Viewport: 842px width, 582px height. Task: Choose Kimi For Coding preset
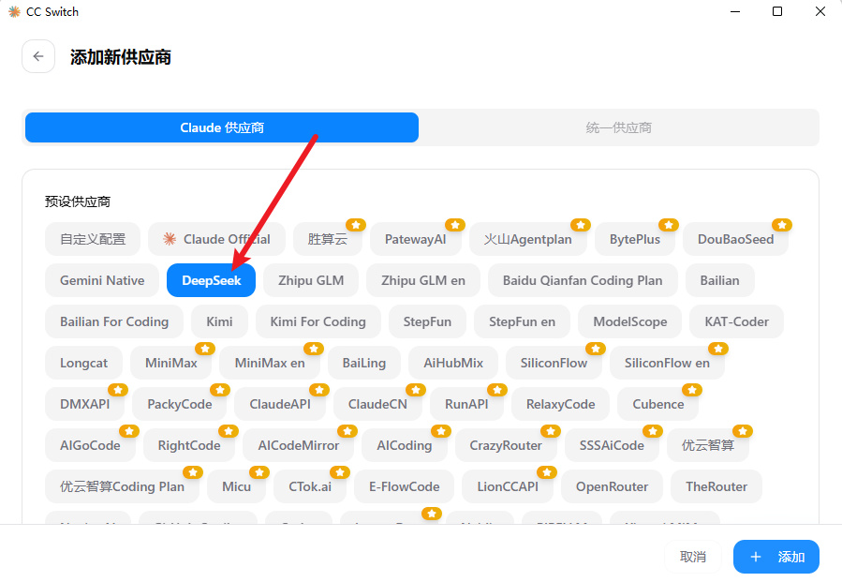(318, 321)
